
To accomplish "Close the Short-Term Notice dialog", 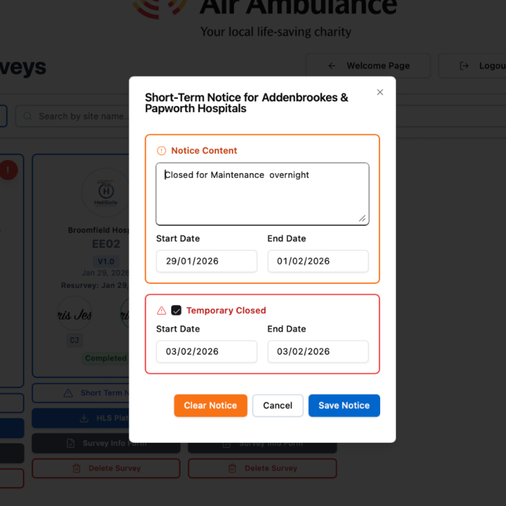I will coord(379,92).
